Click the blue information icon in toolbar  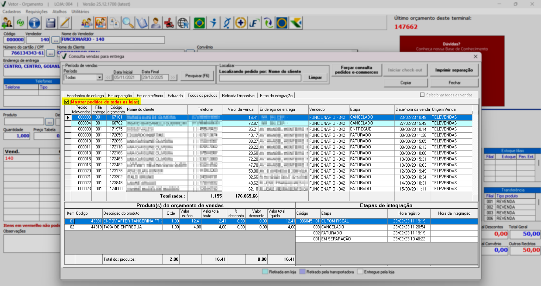pyautogui.click(x=34, y=23)
